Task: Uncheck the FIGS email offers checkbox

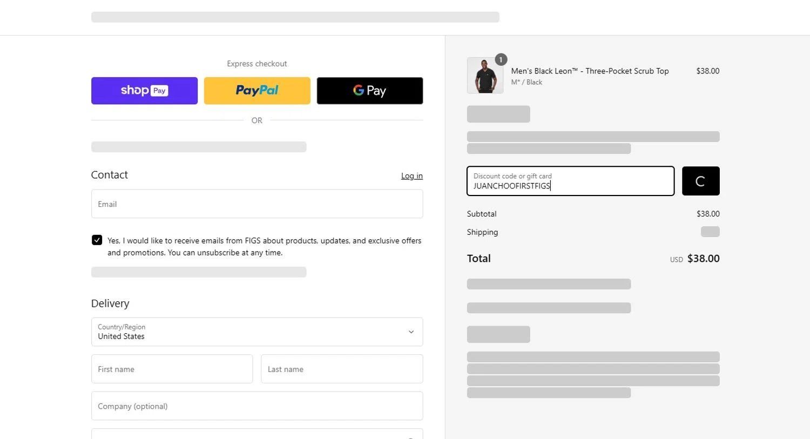Action: 97,240
